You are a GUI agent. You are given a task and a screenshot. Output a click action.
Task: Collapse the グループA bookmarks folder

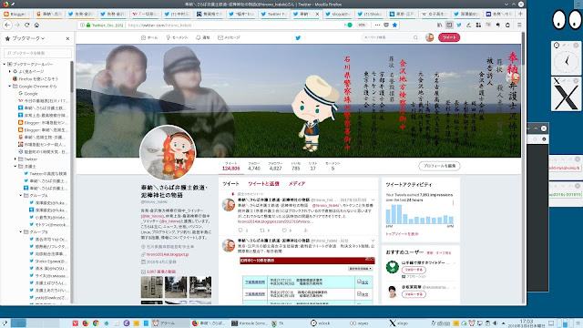(x=21, y=195)
